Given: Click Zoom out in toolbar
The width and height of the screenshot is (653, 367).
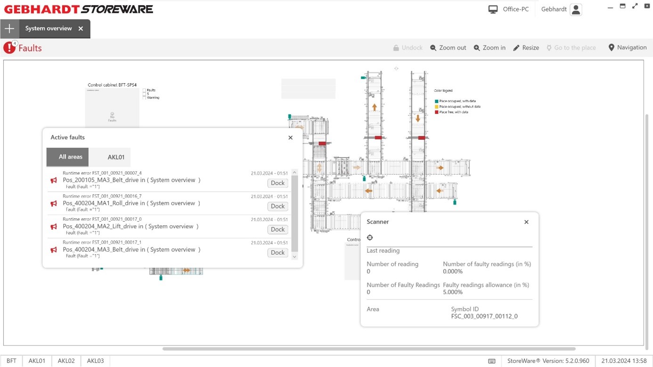Looking at the screenshot, I should click(448, 48).
